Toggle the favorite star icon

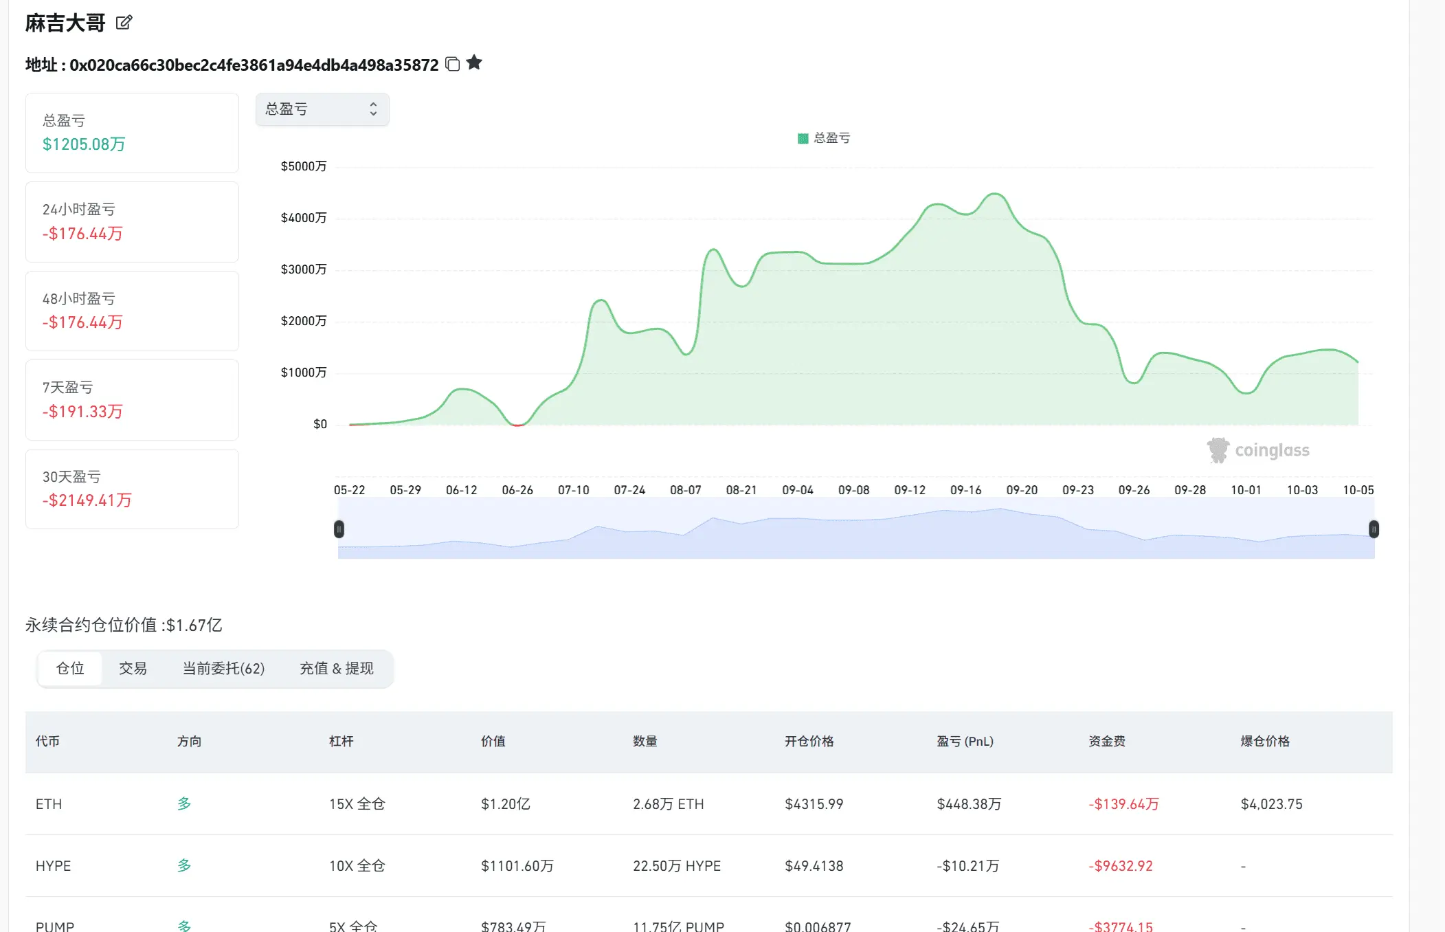point(474,63)
